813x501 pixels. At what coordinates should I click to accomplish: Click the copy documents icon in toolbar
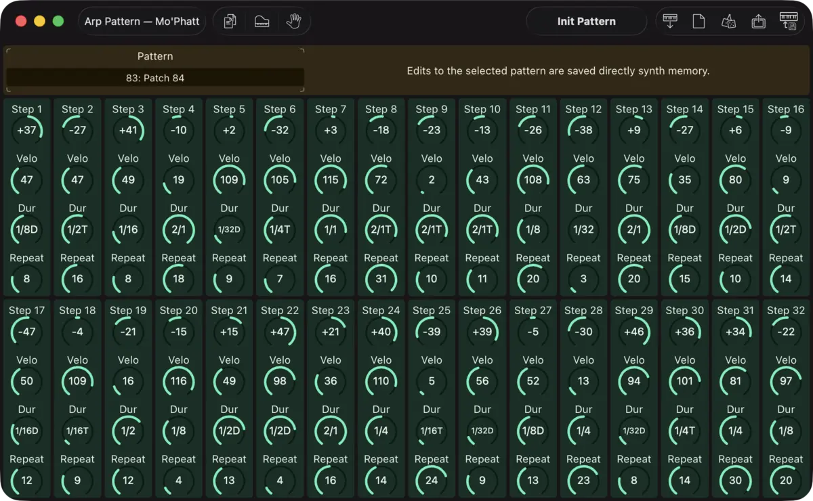(x=230, y=22)
